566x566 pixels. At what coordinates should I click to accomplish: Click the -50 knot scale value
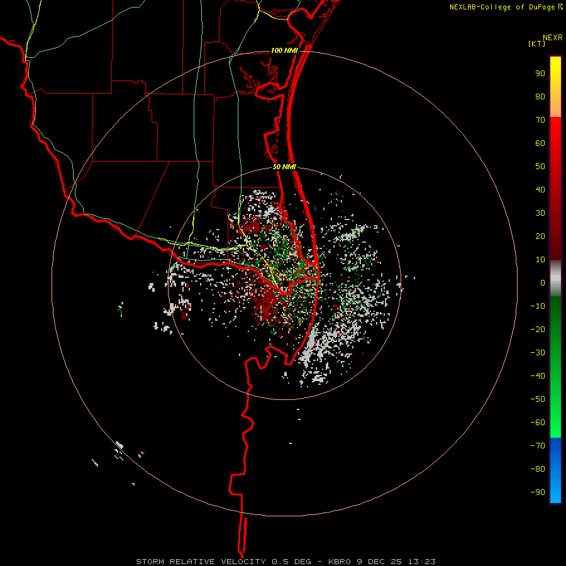(x=538, y=399)
